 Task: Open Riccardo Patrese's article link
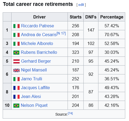[38, 26]
